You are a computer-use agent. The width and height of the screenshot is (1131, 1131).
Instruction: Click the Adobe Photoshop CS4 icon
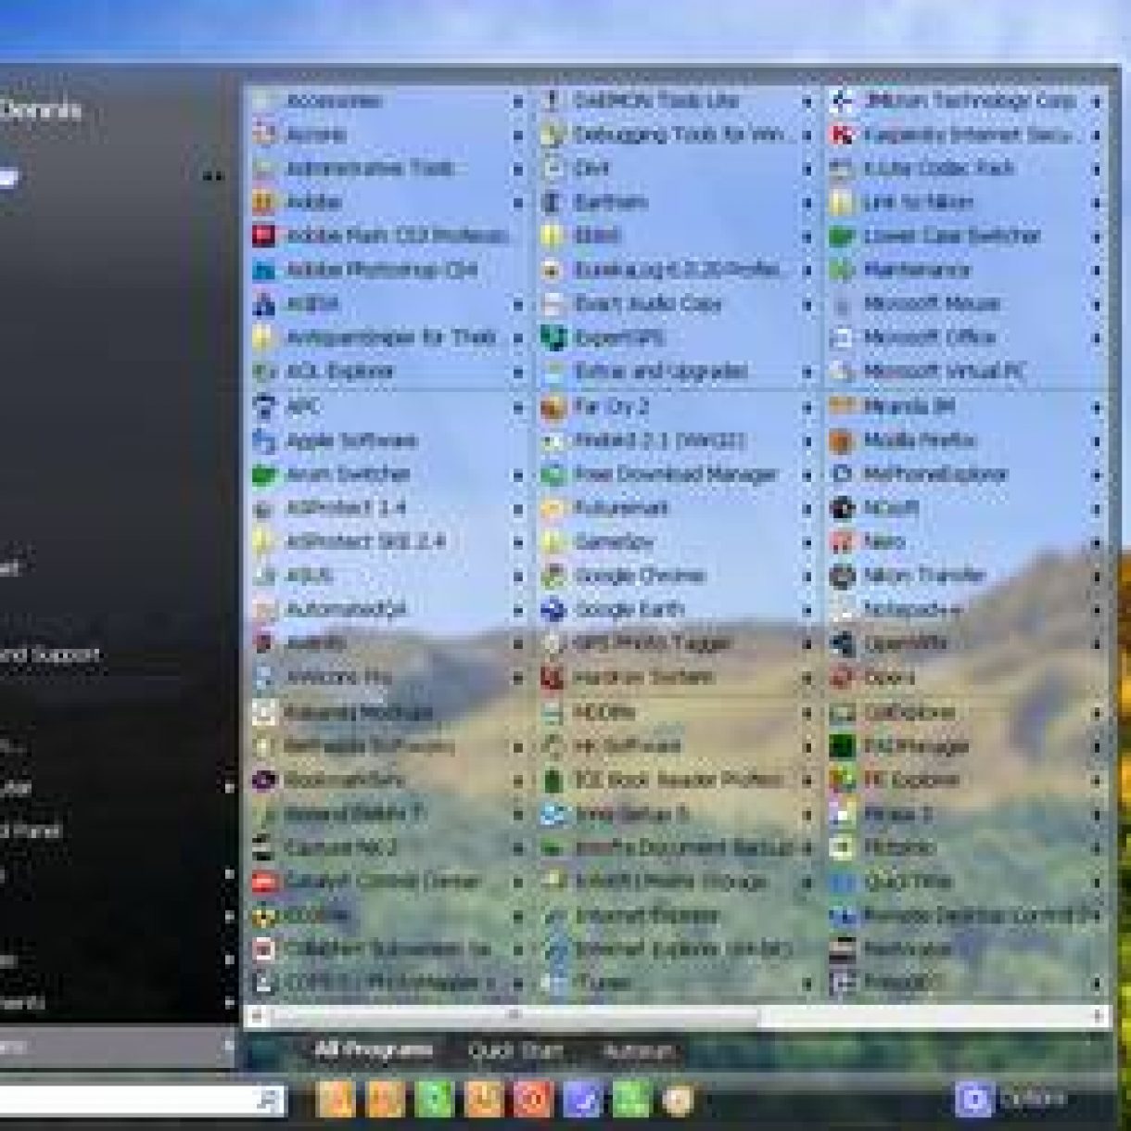click(x=264, y=270)
